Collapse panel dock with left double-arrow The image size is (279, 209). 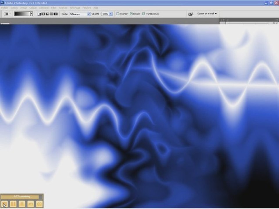(x=224, y=20)
